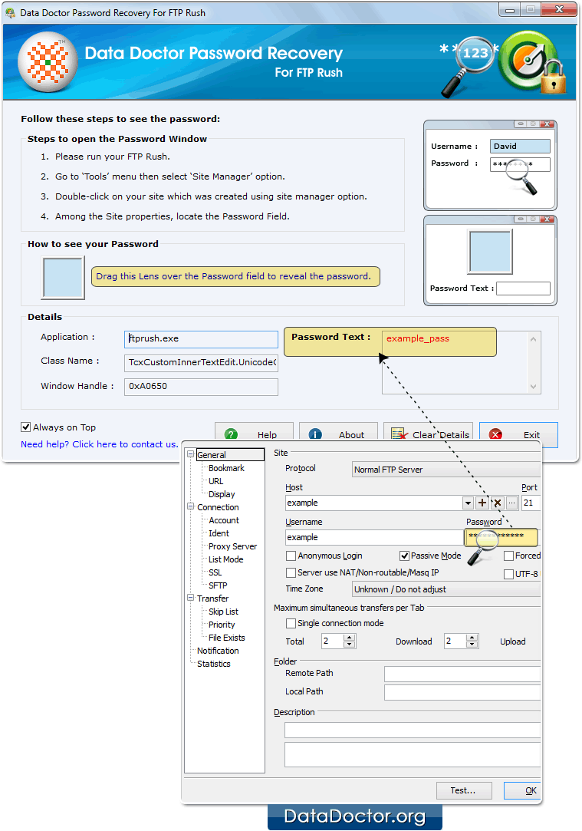Select File Exists in the settings tree

coord(227,638)
